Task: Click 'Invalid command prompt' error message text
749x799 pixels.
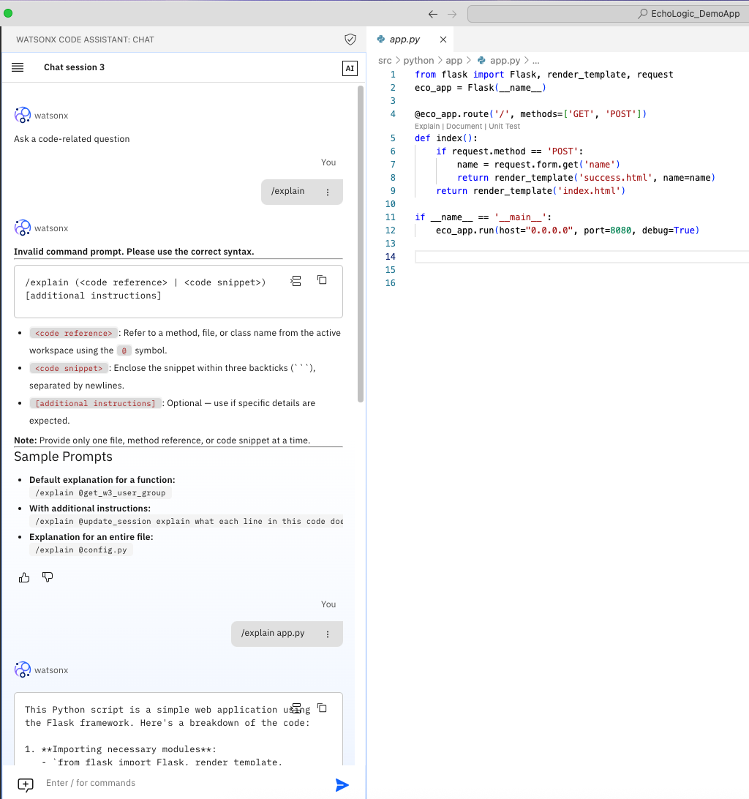Action: 134,252
